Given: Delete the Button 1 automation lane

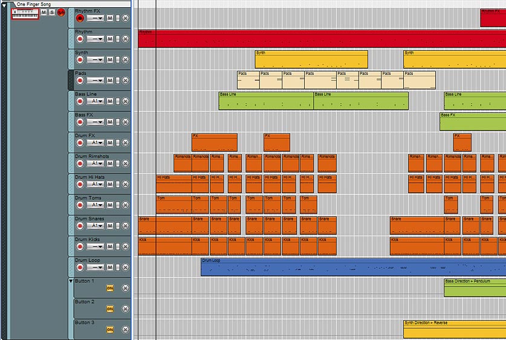Looking at the screenshot, I should [126, 288].
